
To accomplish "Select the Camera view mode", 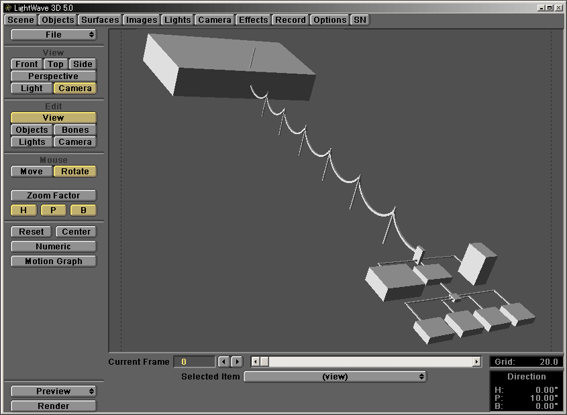I will (x=75, y=88).
